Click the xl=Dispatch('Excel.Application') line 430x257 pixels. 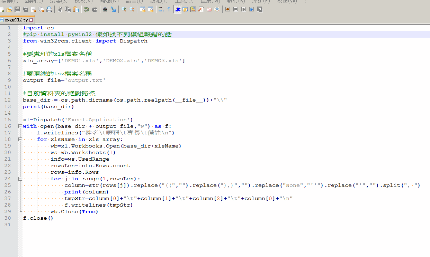78,120
